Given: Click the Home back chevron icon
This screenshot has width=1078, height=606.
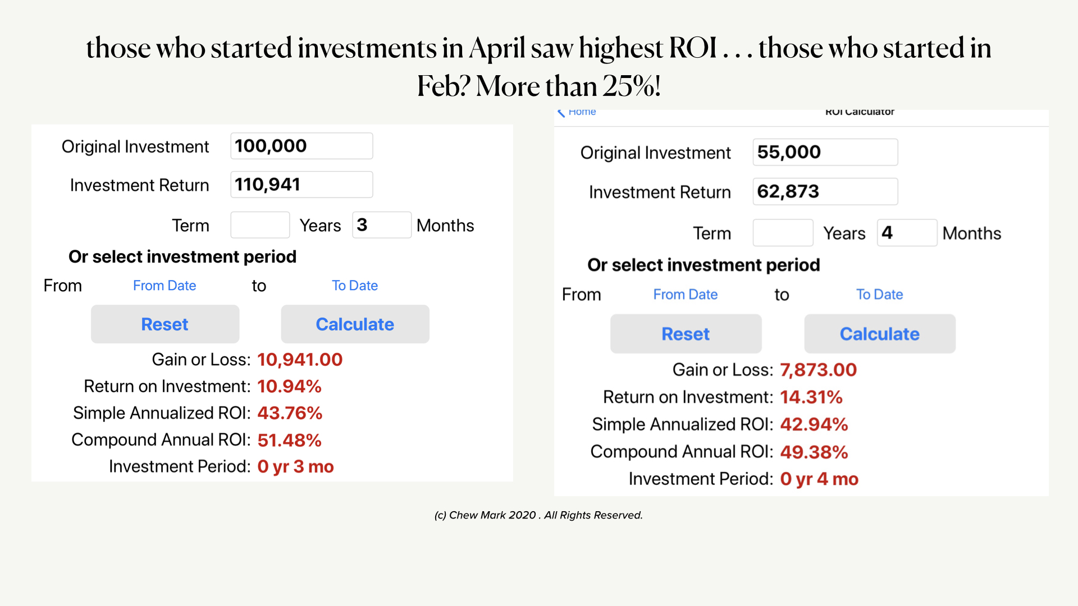Looking at the screenshot, I should point(561,113).
